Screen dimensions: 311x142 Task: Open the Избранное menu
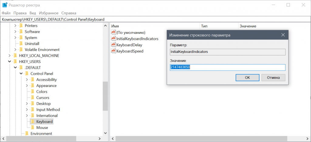point(49,13)
